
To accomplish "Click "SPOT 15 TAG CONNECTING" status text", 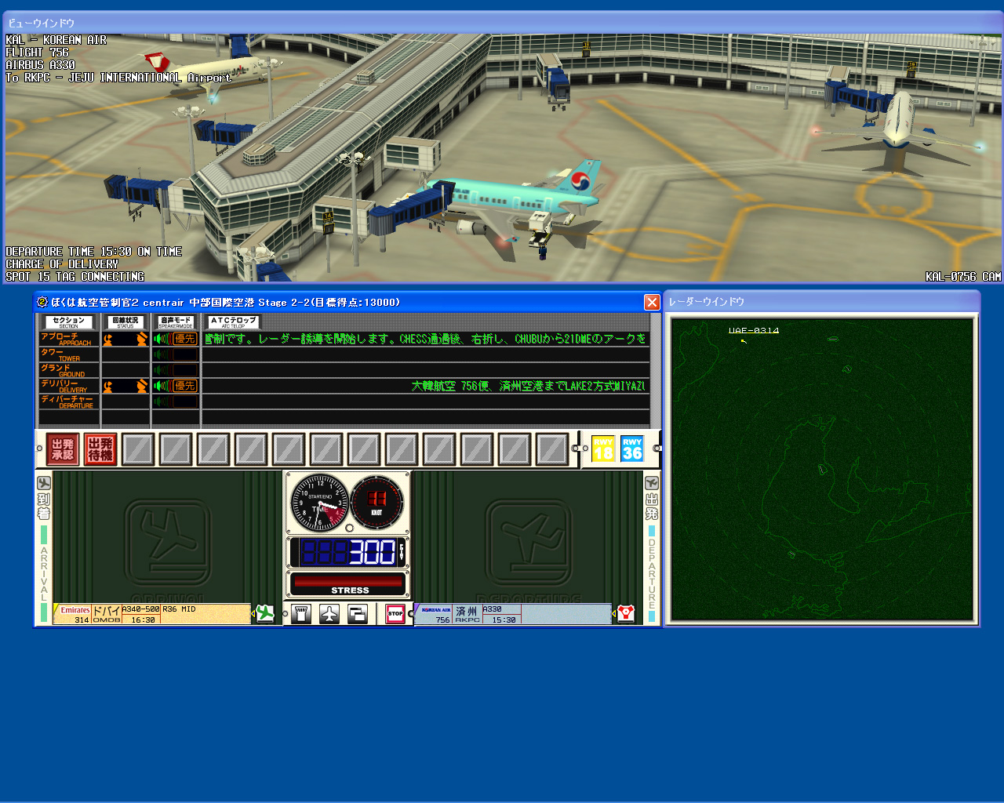I will [x=75, y=277].
